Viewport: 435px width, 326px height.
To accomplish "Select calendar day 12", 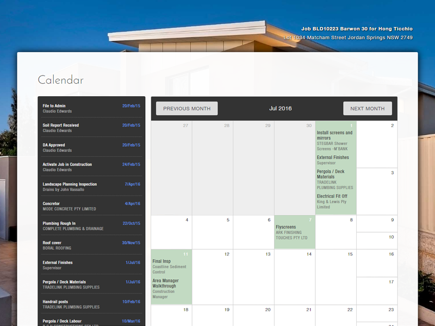I will pos(213,277).
